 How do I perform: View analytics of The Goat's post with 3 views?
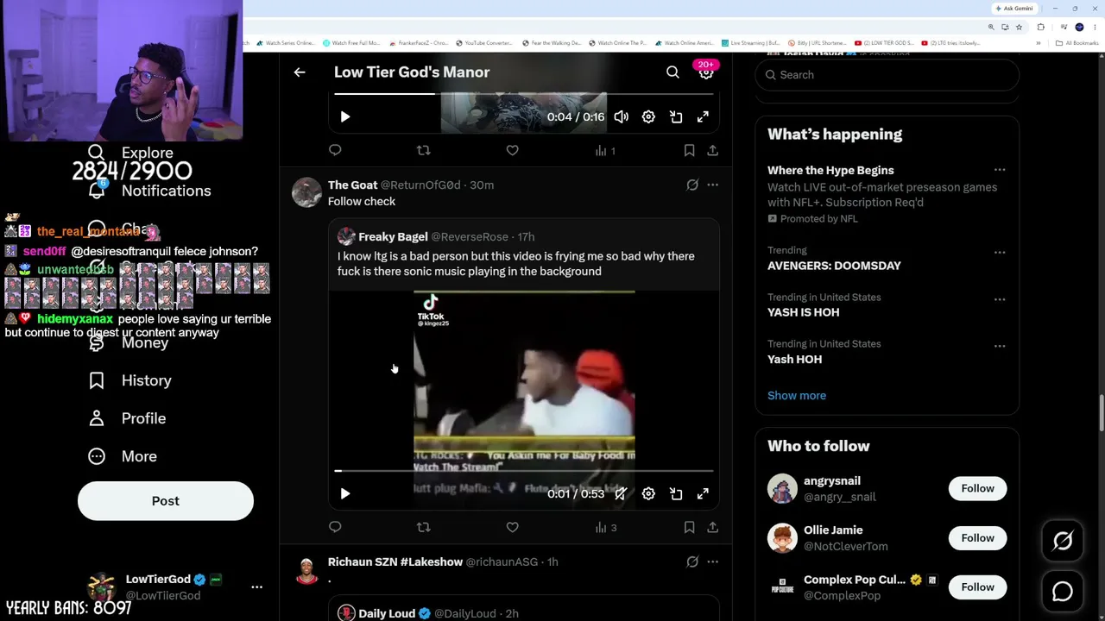[605, 527]
